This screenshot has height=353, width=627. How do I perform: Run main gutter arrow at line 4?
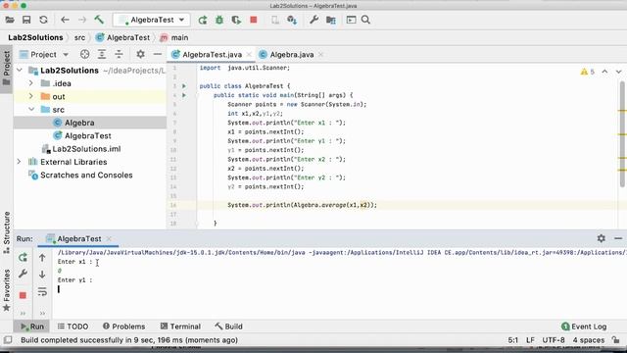tap(184, 95)
